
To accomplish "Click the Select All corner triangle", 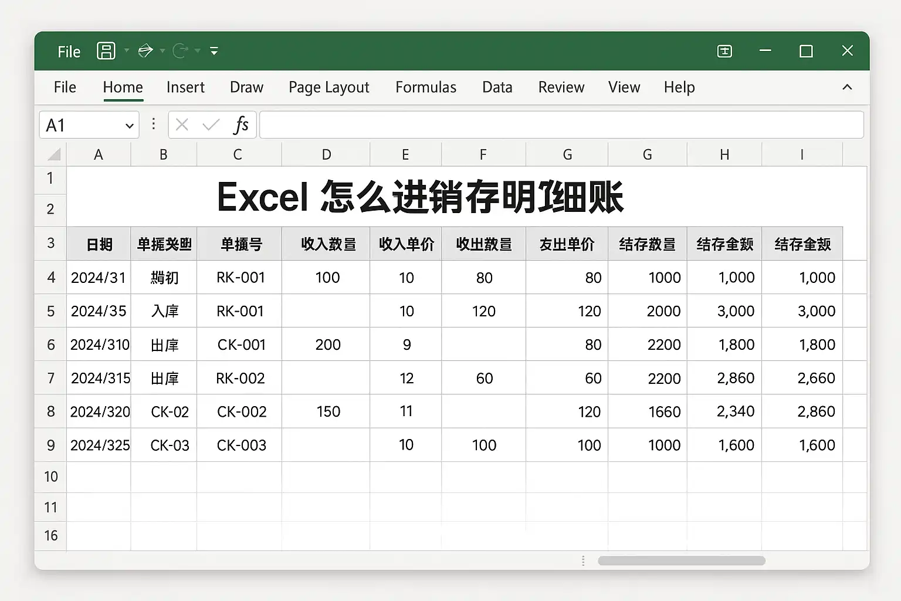I will click(54, 154).
